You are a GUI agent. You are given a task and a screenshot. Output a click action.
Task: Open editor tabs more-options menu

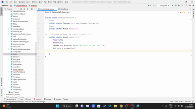[x=191, y=9]
